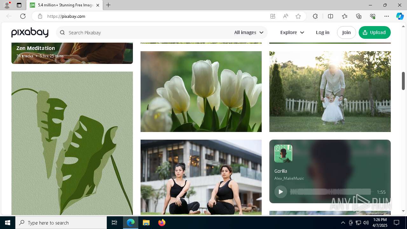Open the Copilot sidebar icon
Screen dimensions: 407x229
click(400, 16)
